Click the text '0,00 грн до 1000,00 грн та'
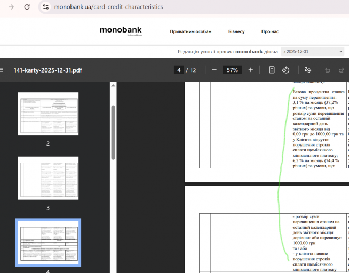349x273 pixels. (x=318, y=134)
